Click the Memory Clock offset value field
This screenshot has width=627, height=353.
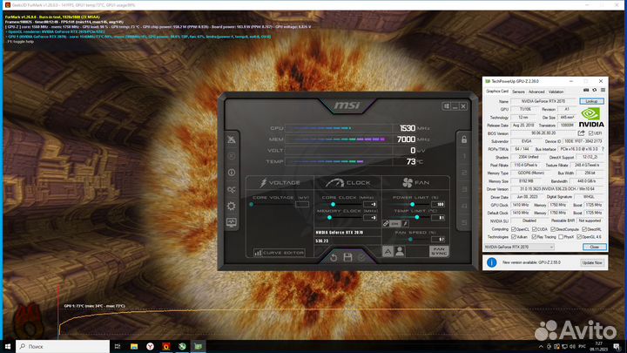(370, 217)
